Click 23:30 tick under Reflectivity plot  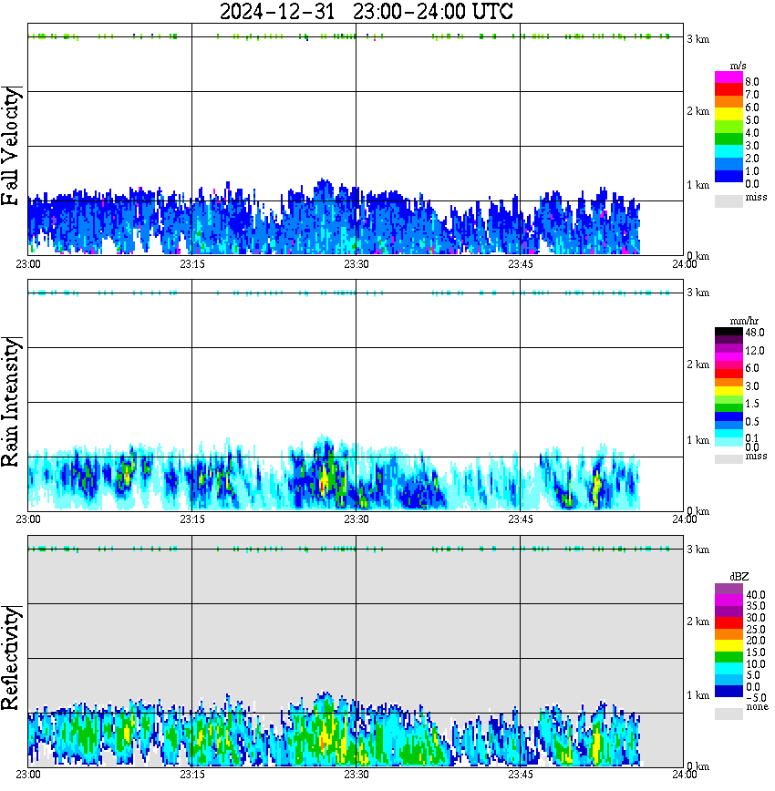[356, 776]
